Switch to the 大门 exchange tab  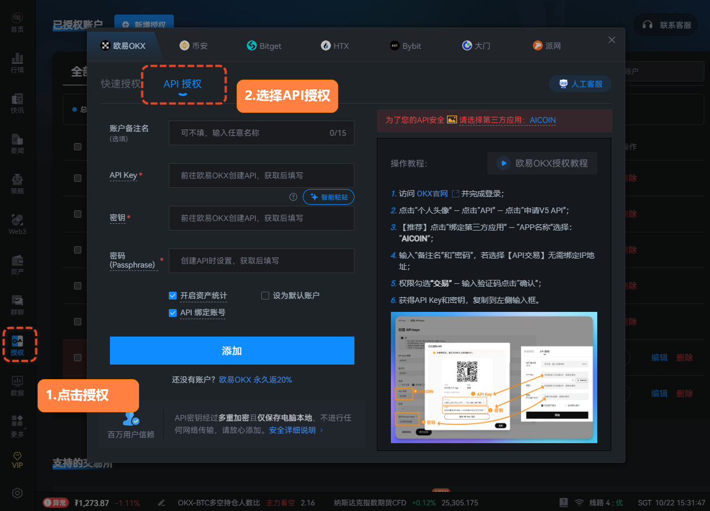476,46
